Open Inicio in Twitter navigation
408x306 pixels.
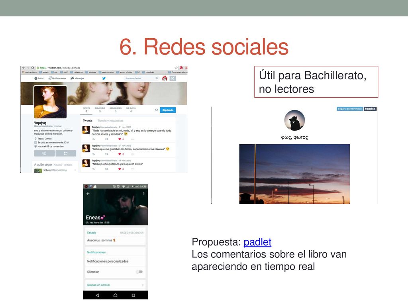pyautogui.click(x=39, y=78)
